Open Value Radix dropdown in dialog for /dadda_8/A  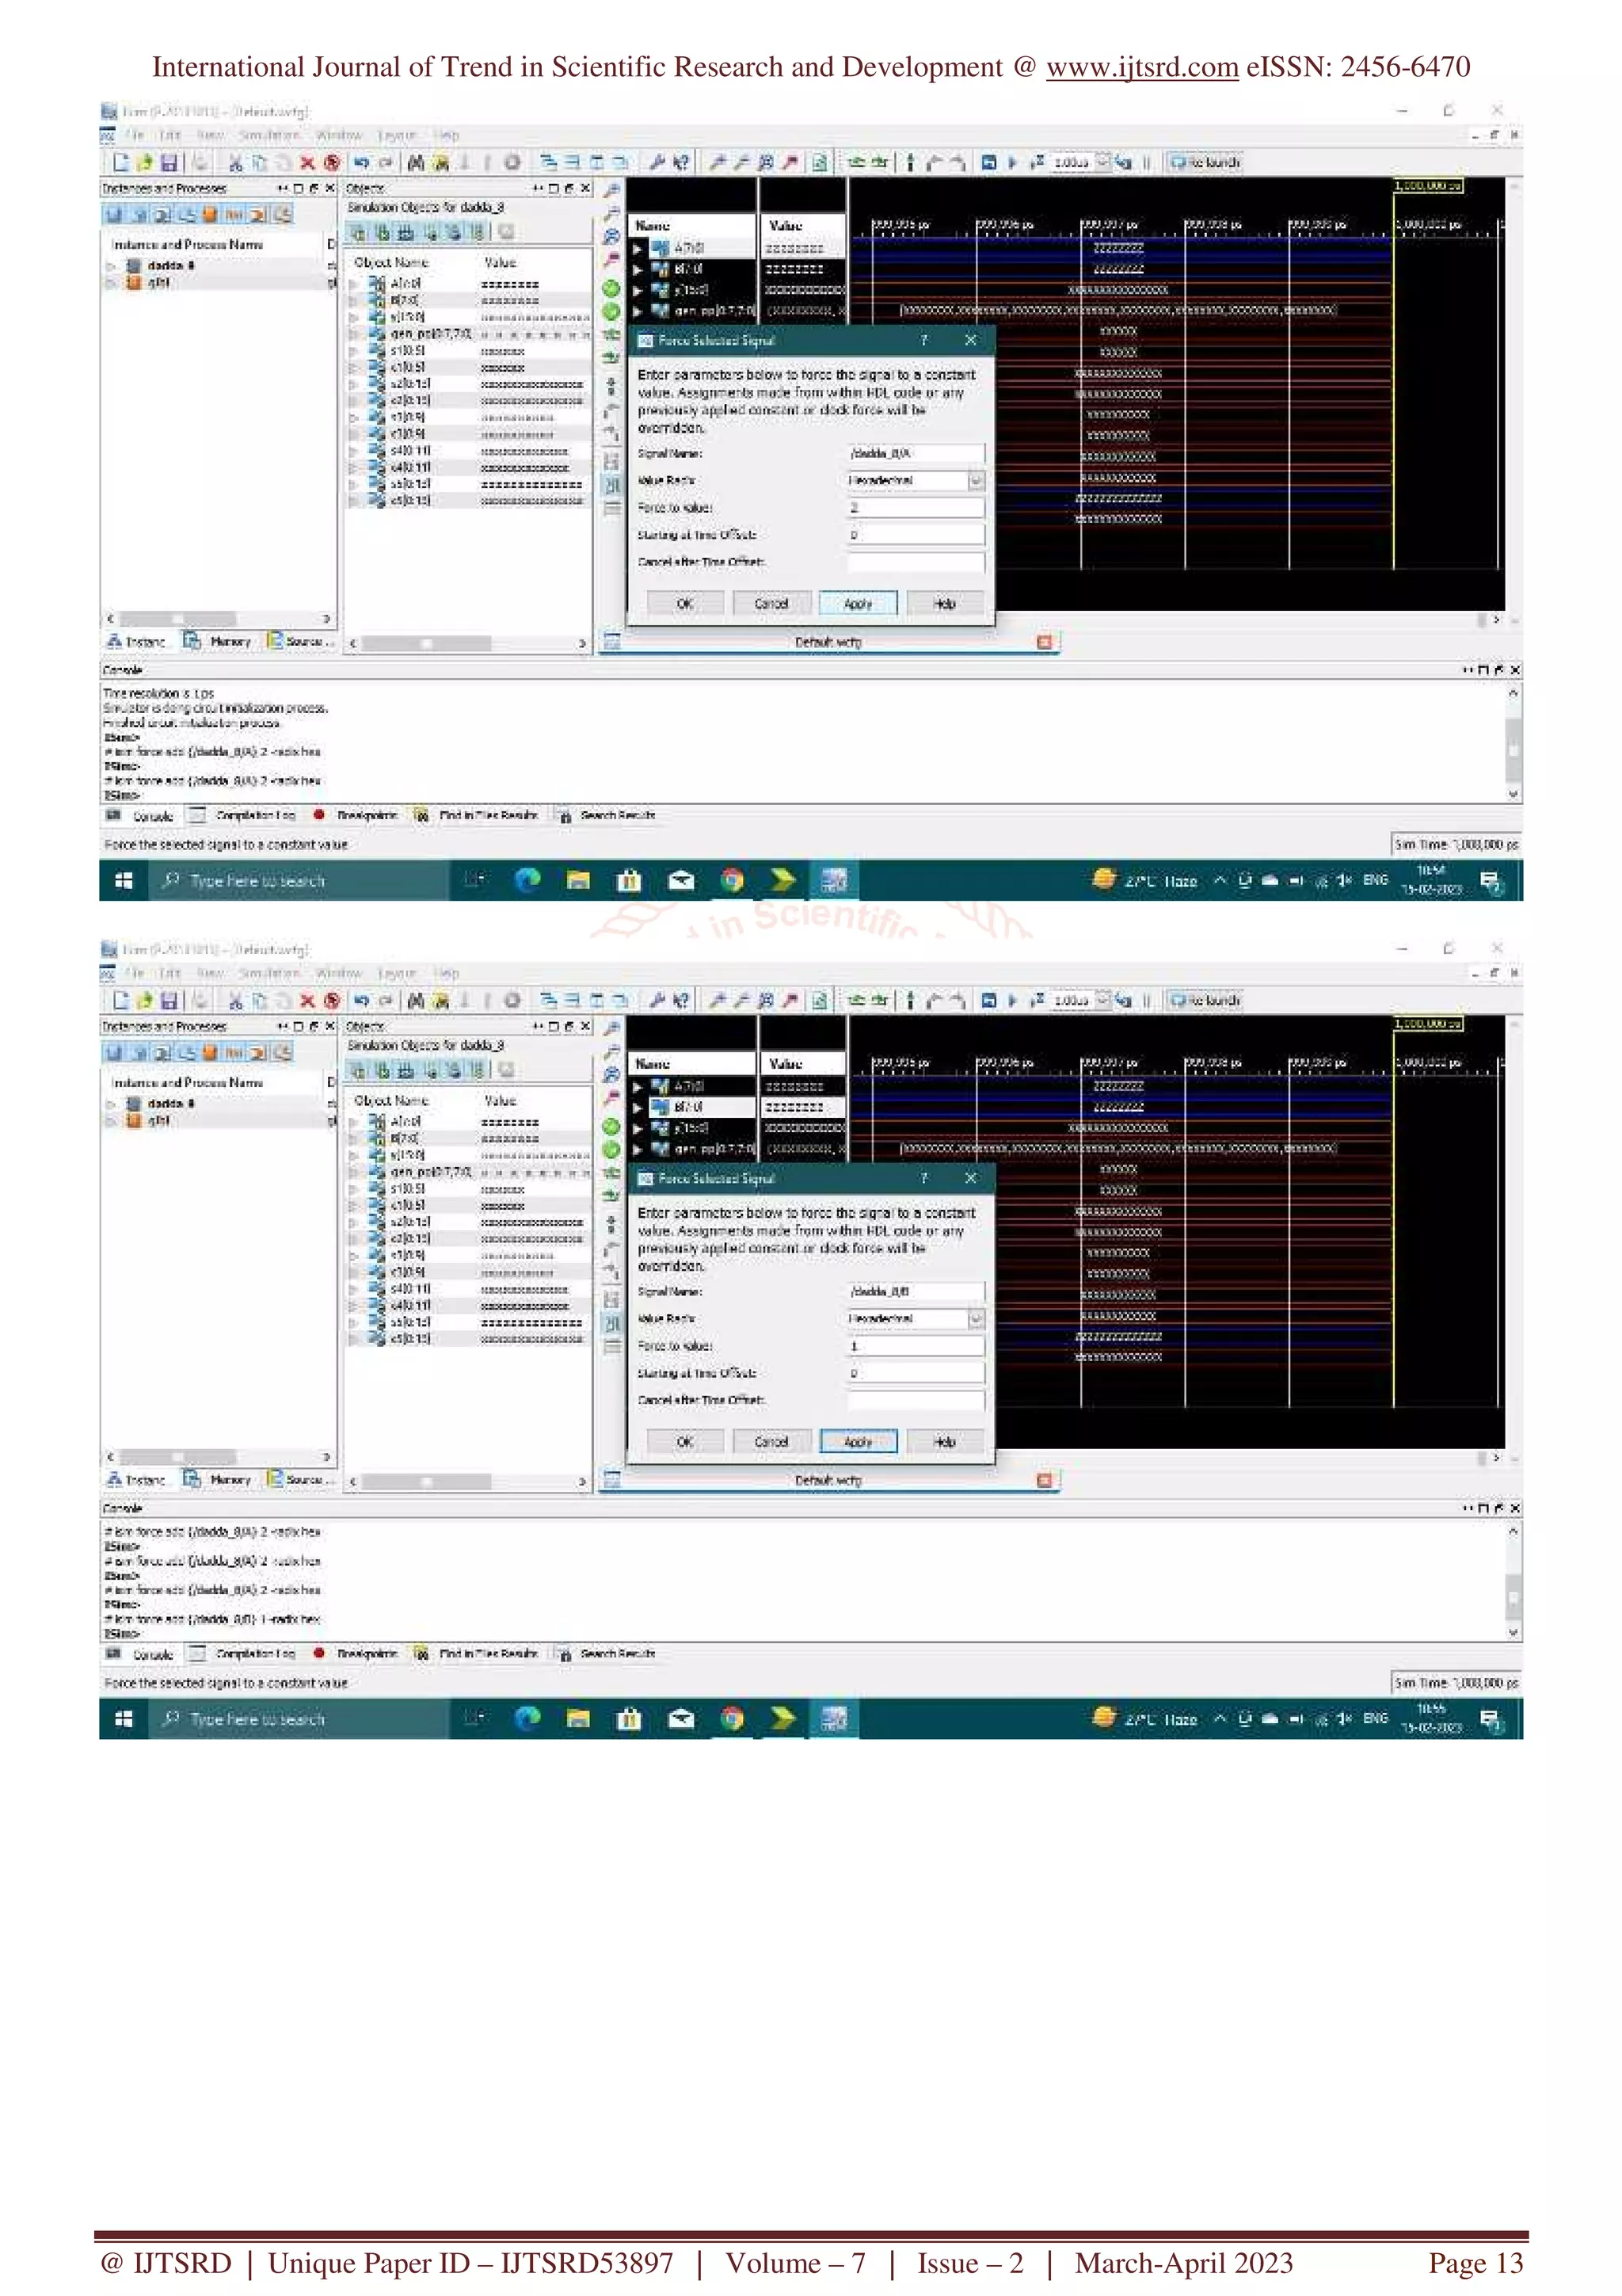click(976, 481)
